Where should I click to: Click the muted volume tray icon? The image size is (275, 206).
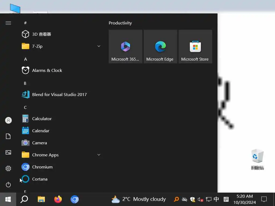[200, 199]
